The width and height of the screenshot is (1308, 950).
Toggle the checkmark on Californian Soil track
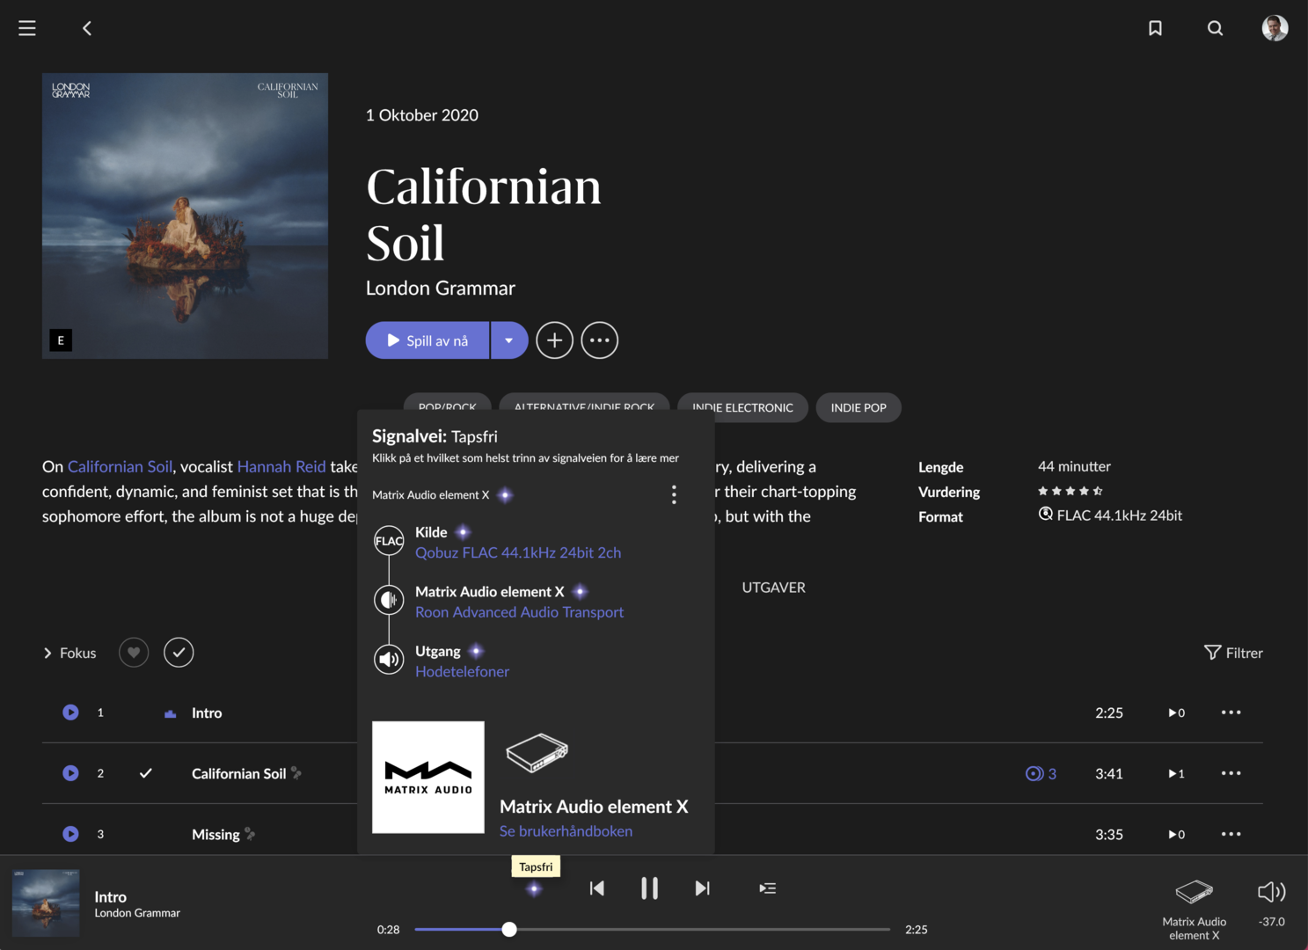click(146, 773)
